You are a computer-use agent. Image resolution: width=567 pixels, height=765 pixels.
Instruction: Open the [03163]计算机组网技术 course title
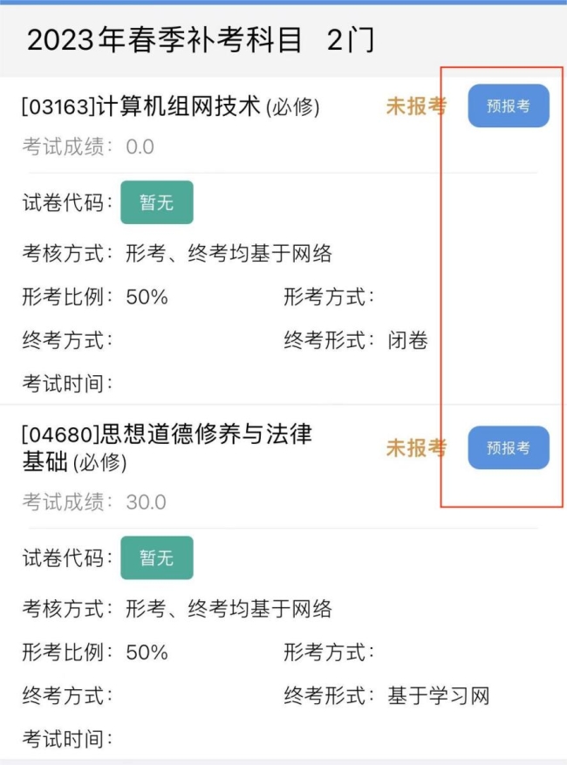[170, 107]
